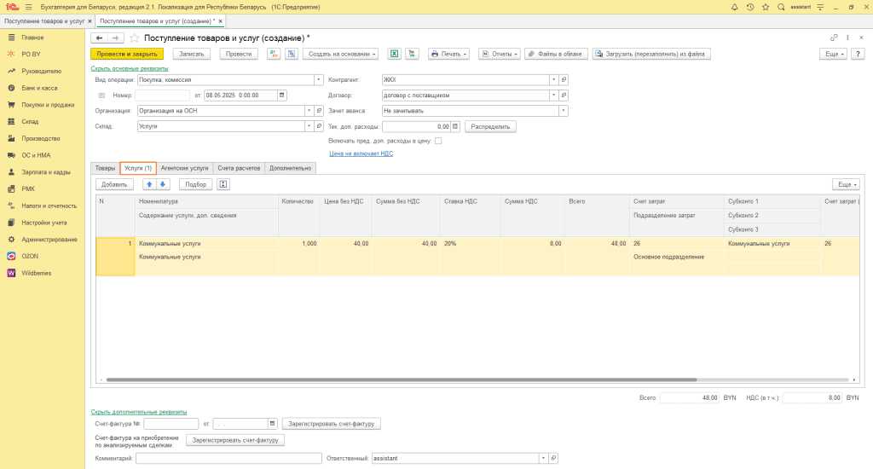Screen dimensions: 873x469
Task: Expand Зачет аванса dropdown
Action: click(x=564, y=111)
